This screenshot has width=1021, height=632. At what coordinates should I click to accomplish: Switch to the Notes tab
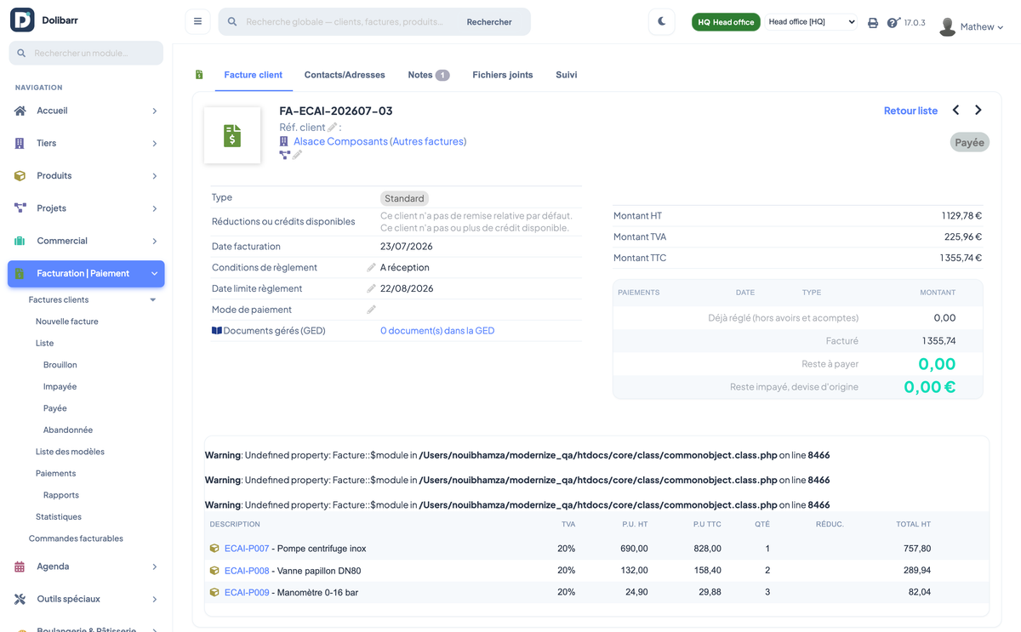pos(428,75)
